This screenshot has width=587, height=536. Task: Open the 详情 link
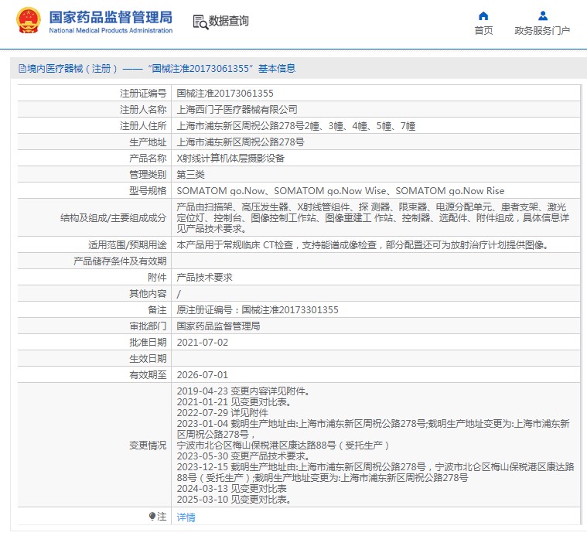click(x=186, y=517)
